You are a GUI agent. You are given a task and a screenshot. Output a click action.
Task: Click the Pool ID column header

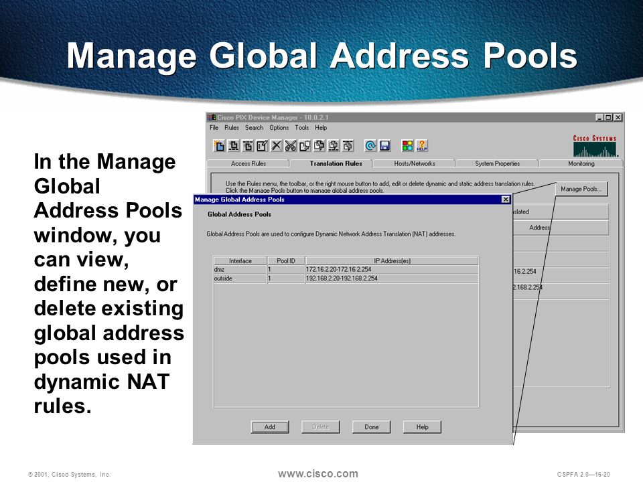[x=286, y=260]
